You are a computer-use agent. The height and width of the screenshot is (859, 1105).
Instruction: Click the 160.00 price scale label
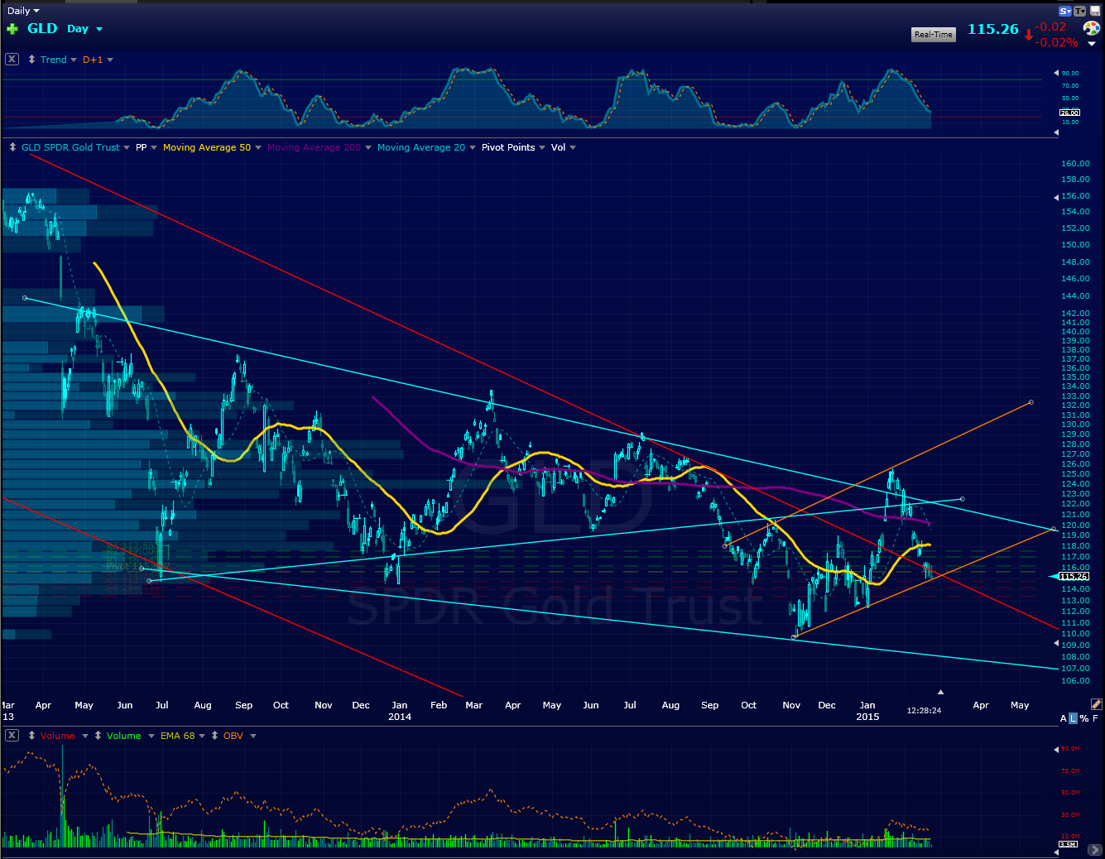(1075, 163)
